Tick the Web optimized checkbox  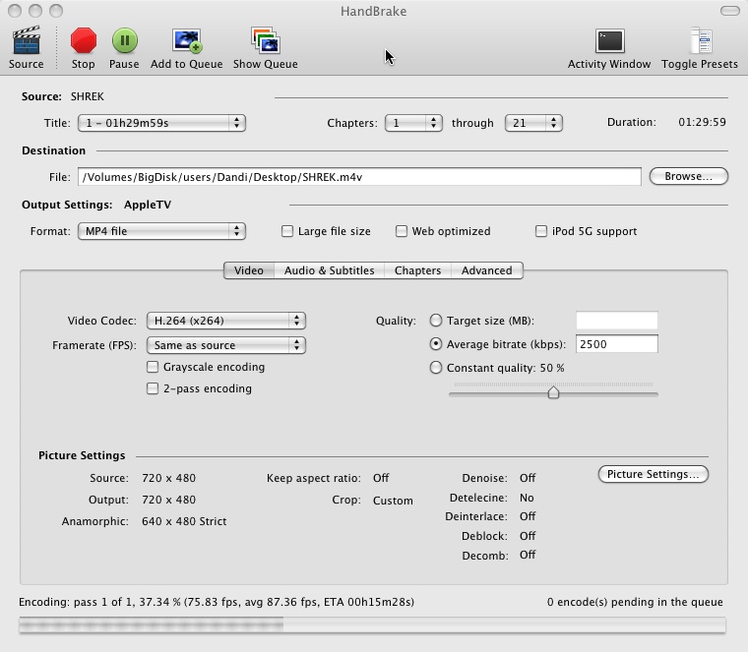[402, 231]
